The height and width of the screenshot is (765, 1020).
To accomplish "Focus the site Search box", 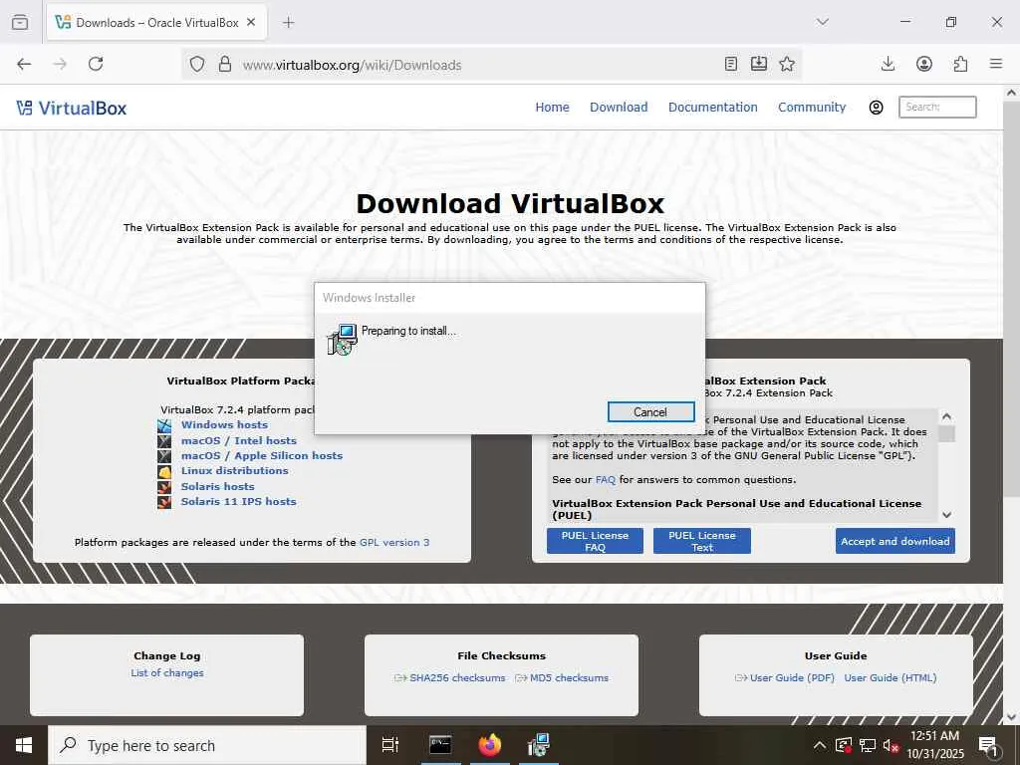I will click(x=937, y=107).
